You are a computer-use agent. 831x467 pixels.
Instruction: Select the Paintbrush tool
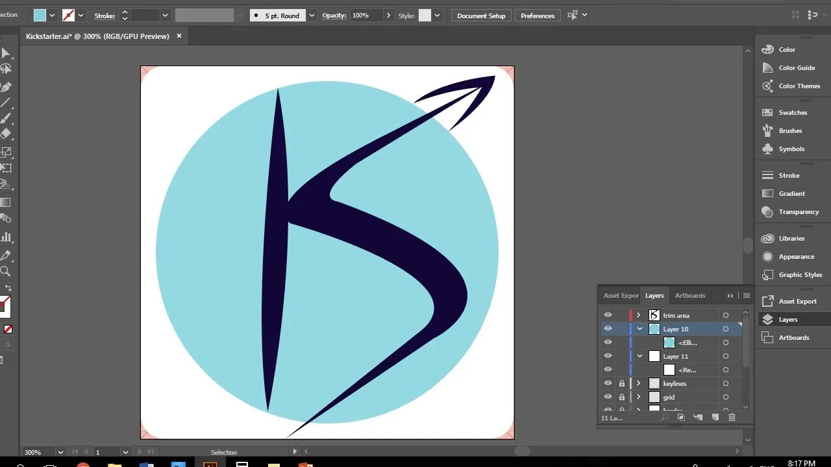tap(5, 119)
